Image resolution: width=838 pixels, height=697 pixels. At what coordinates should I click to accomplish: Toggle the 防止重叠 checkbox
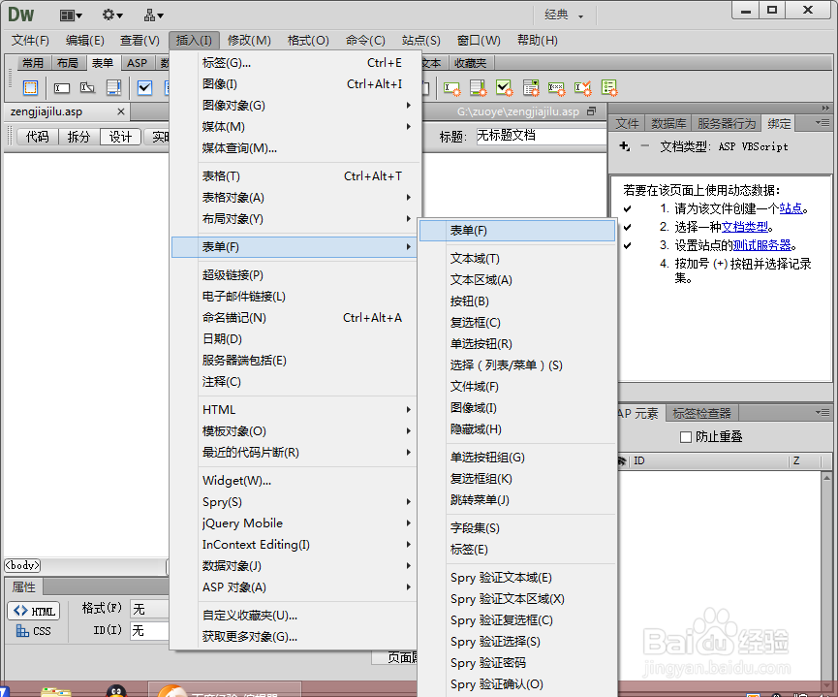[x=686, y=437]
